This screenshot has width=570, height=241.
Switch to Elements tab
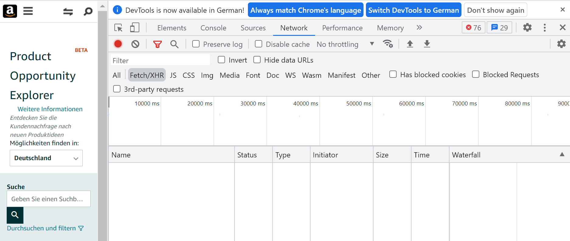[x=172, y=28]
